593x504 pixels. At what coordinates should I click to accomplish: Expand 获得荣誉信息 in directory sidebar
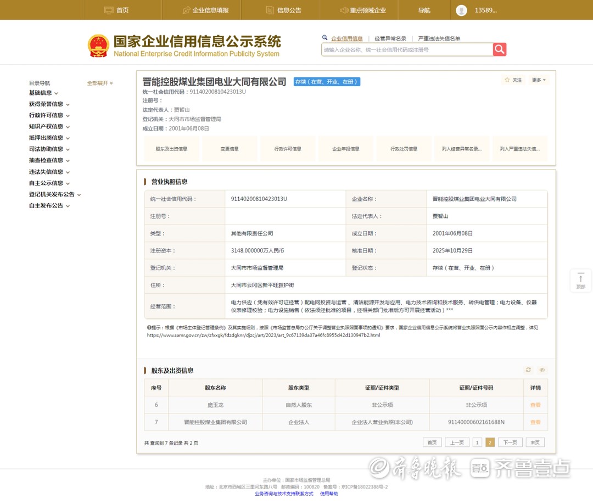[49, 104]
